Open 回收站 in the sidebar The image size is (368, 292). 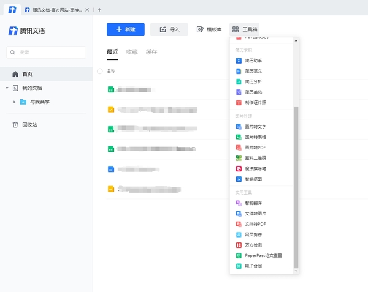click(x=29, y=125)
